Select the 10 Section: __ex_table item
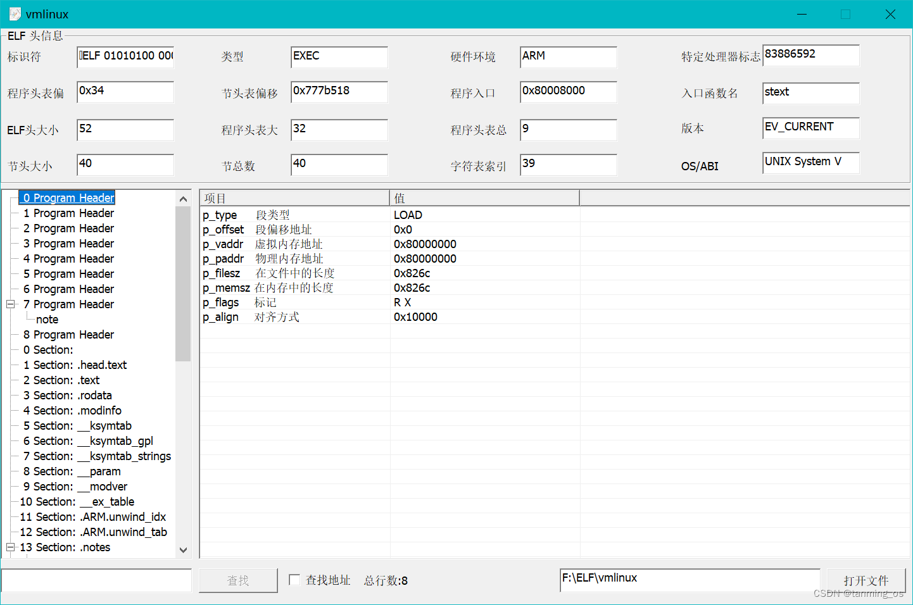The image size is (913, 605). pos(77,501)
